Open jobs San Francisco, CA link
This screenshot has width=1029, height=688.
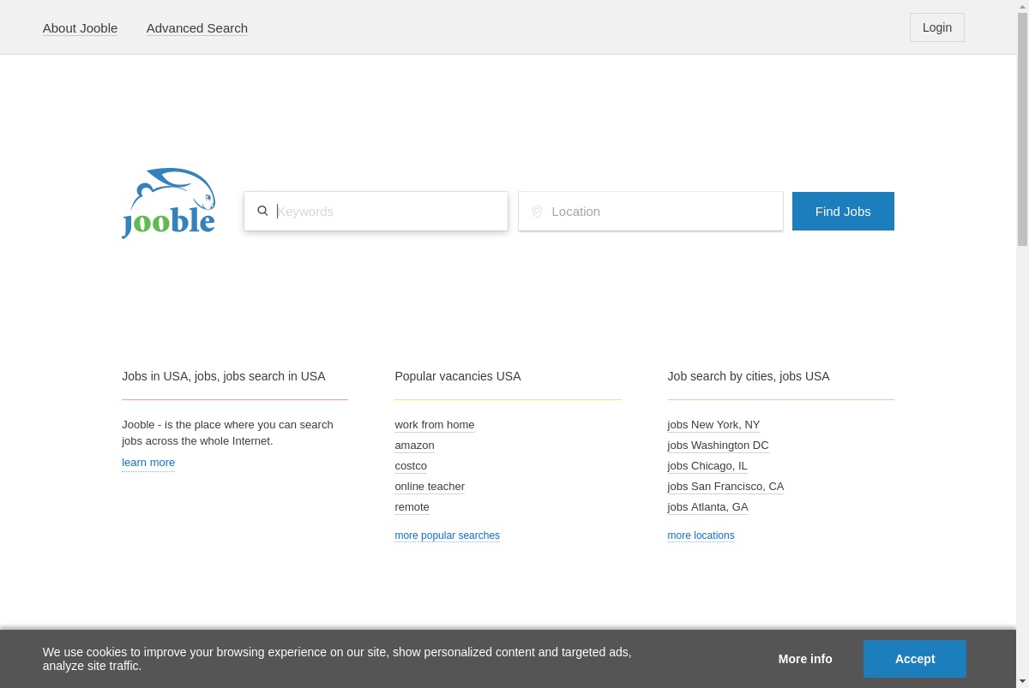(726, 487)
